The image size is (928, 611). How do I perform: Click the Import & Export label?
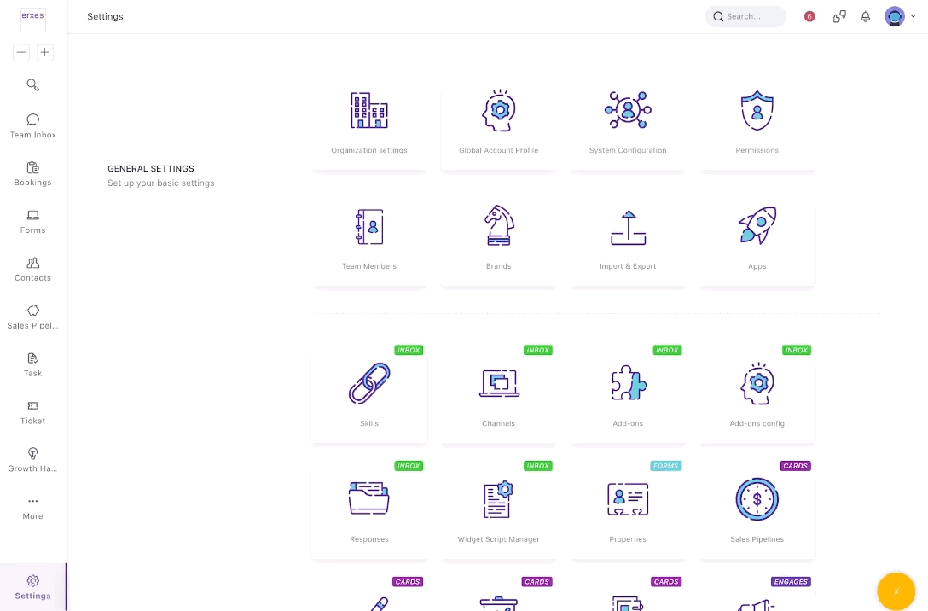(x=628, y=266)
